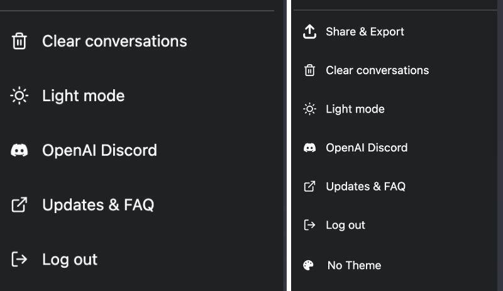Choose Clear conversations text in the left panel
The width and height of the screenshot is (503, 291).
tap(114, 41)
